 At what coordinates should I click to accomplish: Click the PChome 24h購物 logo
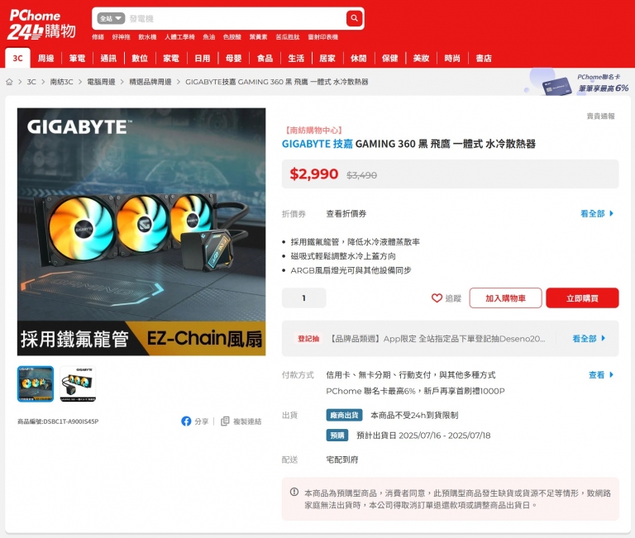click(x=41, y=25)
